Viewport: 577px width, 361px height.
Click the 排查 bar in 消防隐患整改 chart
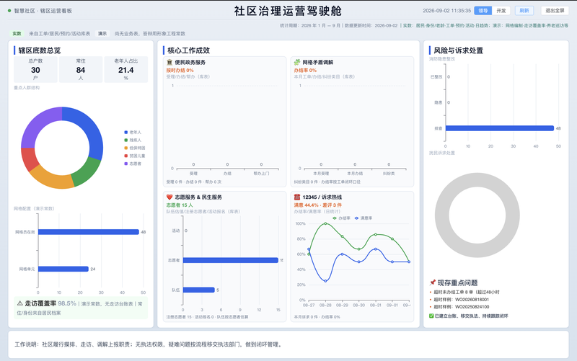click(x=500, y=128)
